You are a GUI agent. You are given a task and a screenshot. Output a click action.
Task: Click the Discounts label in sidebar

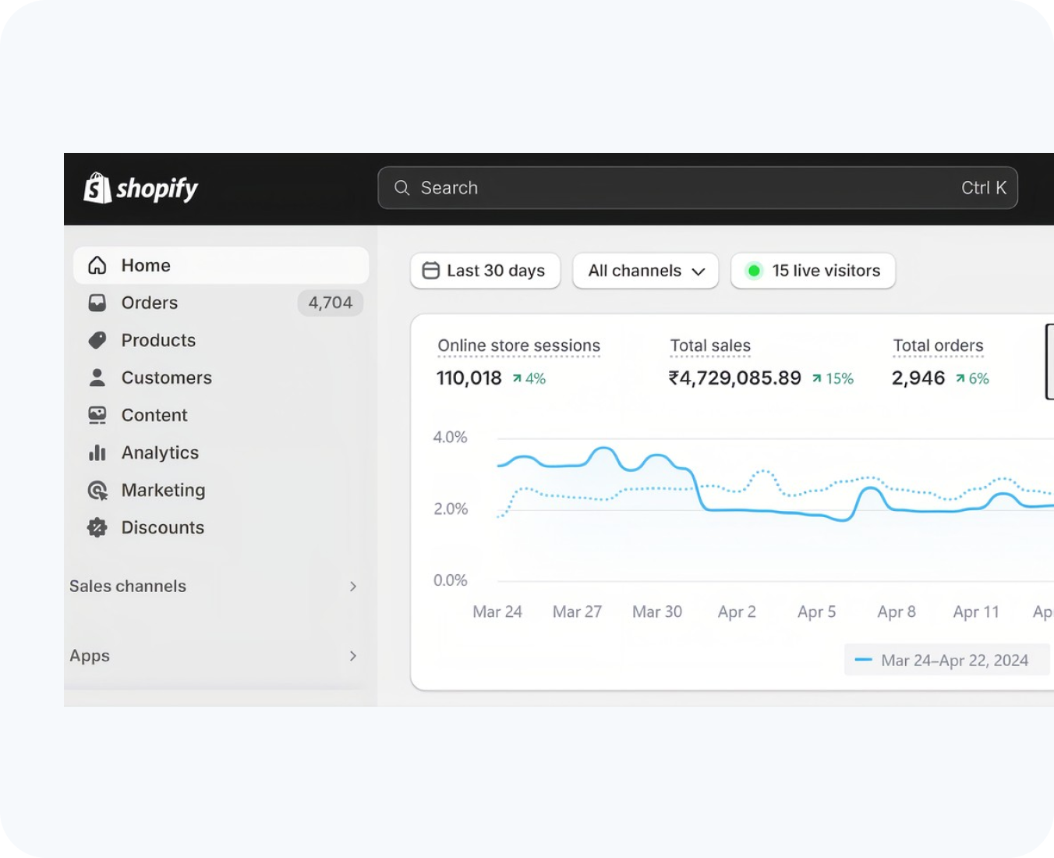pos(162,527)
